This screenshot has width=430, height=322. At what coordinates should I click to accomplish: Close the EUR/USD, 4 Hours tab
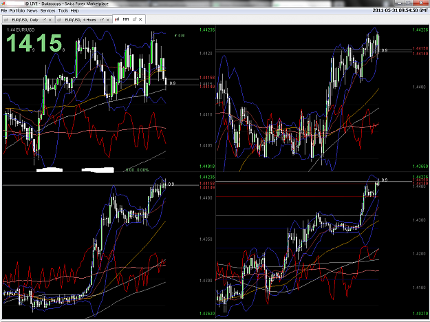point(108,20)
